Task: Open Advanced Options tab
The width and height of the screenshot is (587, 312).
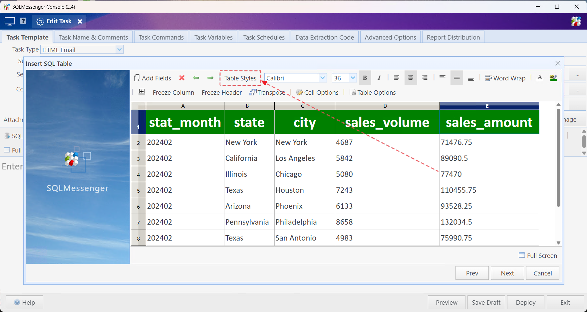Action: (390, 37)
